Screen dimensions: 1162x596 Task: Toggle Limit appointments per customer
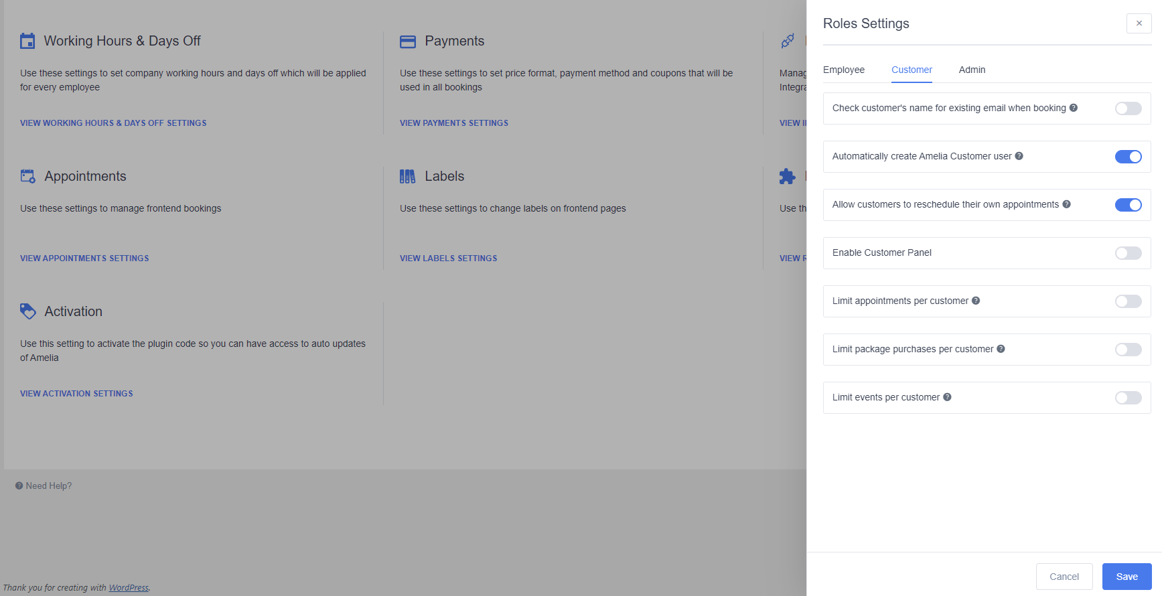[x=1129, y=301]
